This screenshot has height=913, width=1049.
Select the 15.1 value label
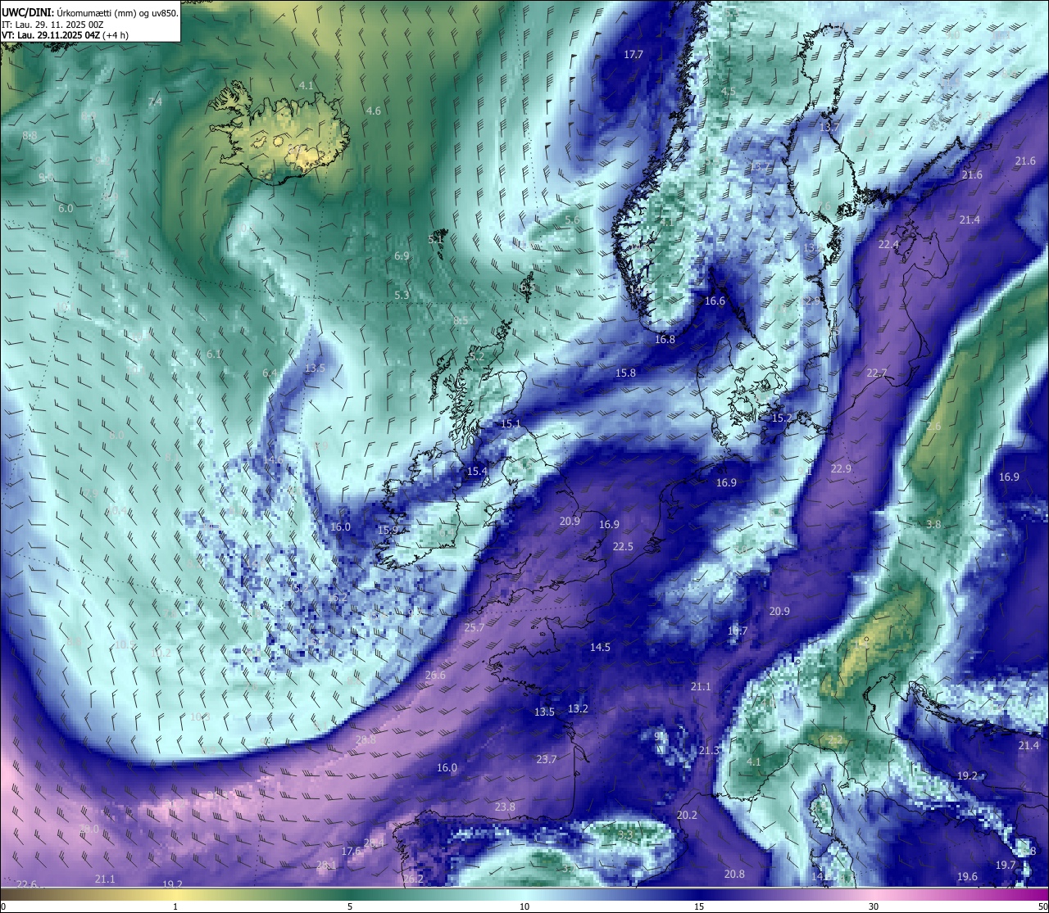(x=511, y=424)
